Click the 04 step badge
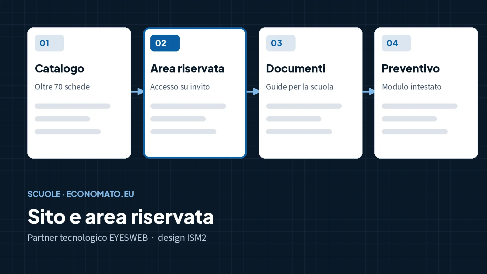This screenshot has width=487, height=274. 396,43
